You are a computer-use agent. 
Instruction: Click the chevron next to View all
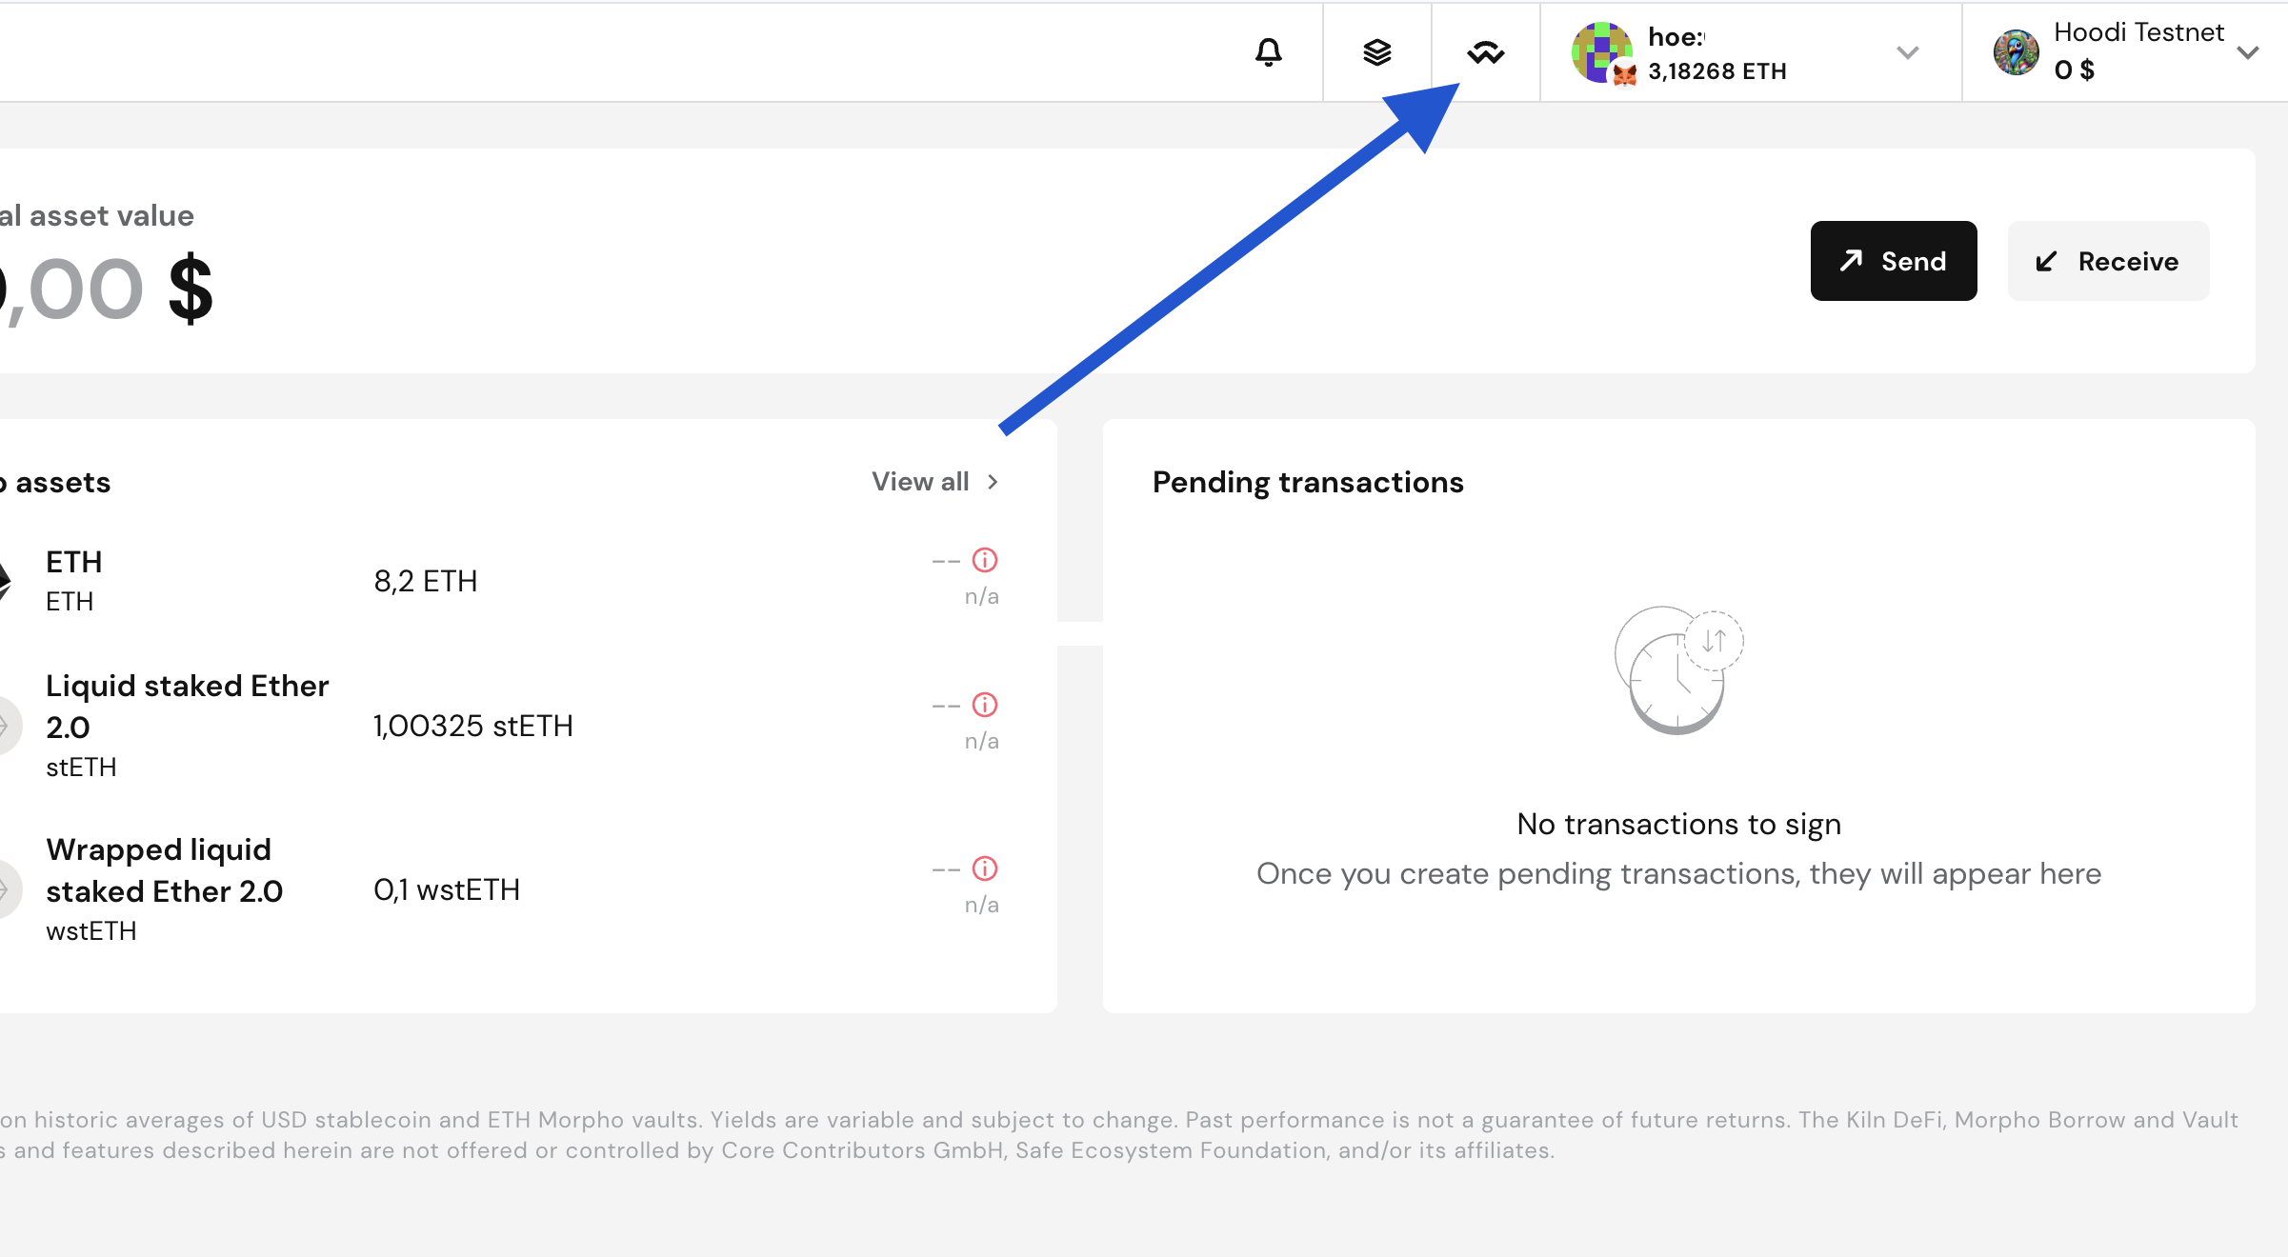[993, 482]
